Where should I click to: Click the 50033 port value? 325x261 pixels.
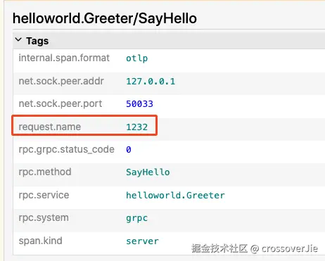coord(140,104)
